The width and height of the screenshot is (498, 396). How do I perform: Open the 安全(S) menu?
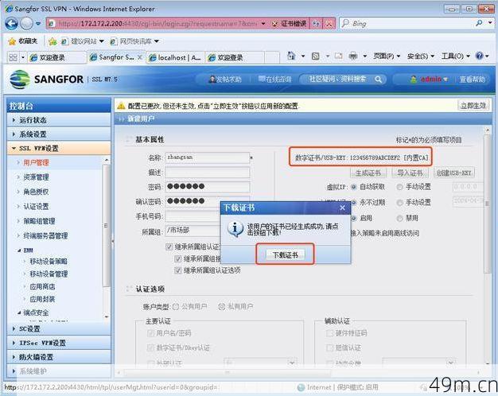[x=421, y=56]
